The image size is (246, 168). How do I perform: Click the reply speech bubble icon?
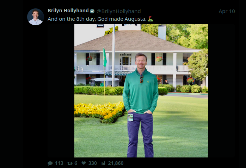[x=50, y=163]
